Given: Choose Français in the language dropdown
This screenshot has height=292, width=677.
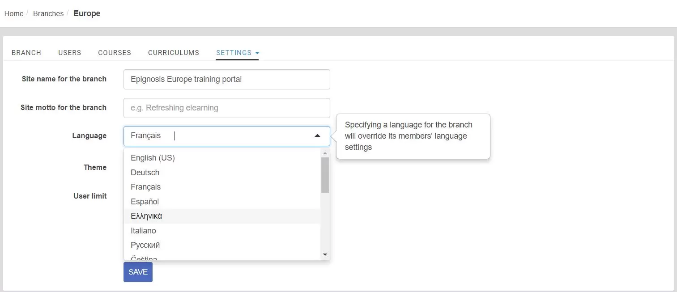Looking at the screenshot, I should (145, 186).
